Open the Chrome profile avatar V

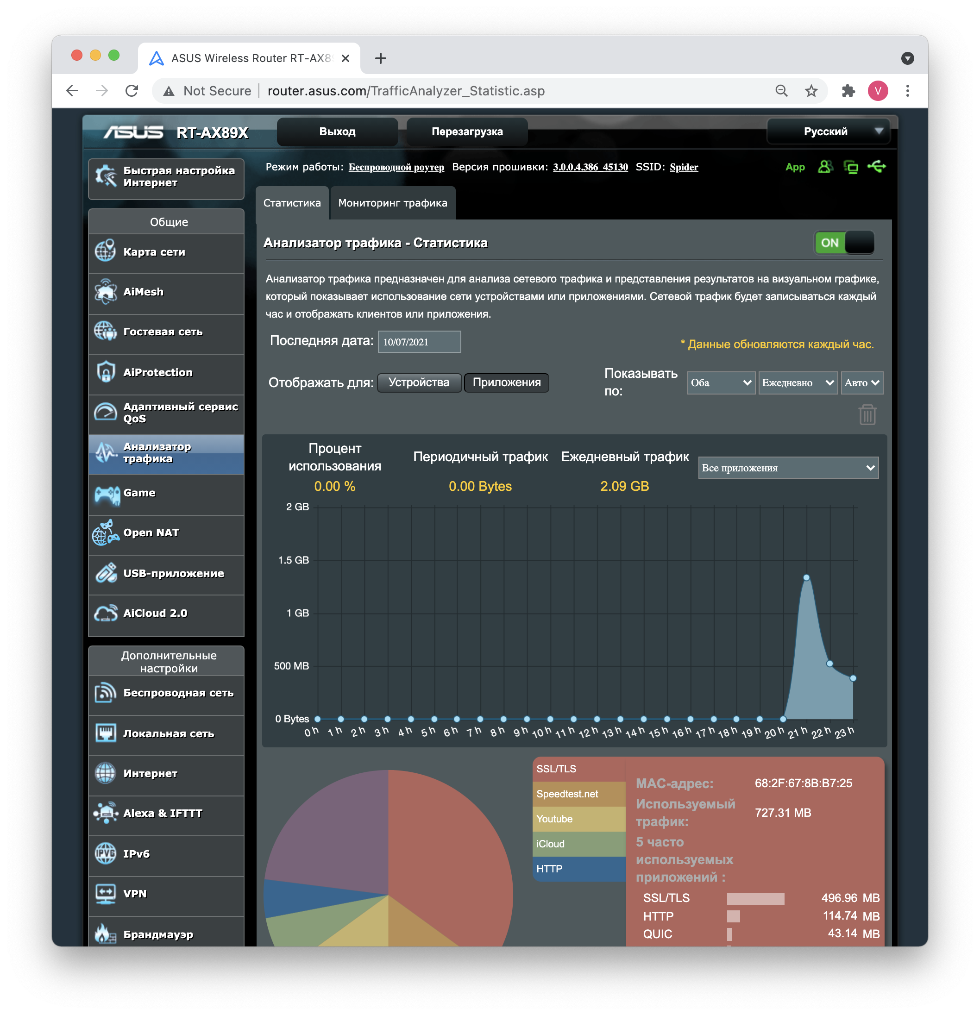878,91
